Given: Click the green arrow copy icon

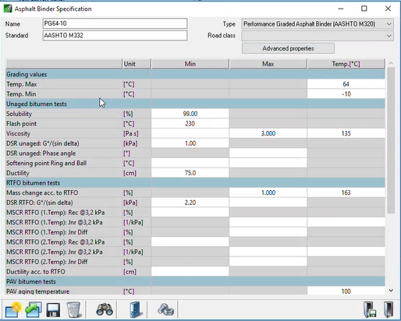Looking at the screenshot, I should [34, 309].
